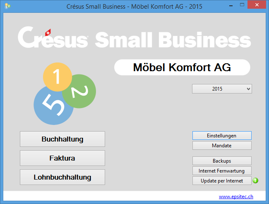Click the Mandate button
The width and height of the screenshot is (269, 204).
[222, 146]
